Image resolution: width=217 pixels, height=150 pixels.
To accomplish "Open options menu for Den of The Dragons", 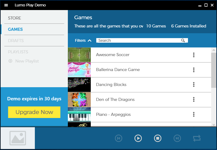I will click(x=194, y=99).
